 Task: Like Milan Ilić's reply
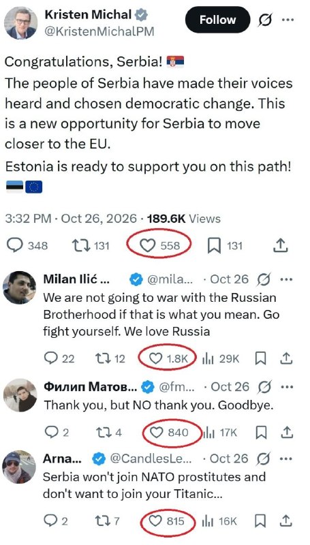pyautogui.click(x=168, y=359)
